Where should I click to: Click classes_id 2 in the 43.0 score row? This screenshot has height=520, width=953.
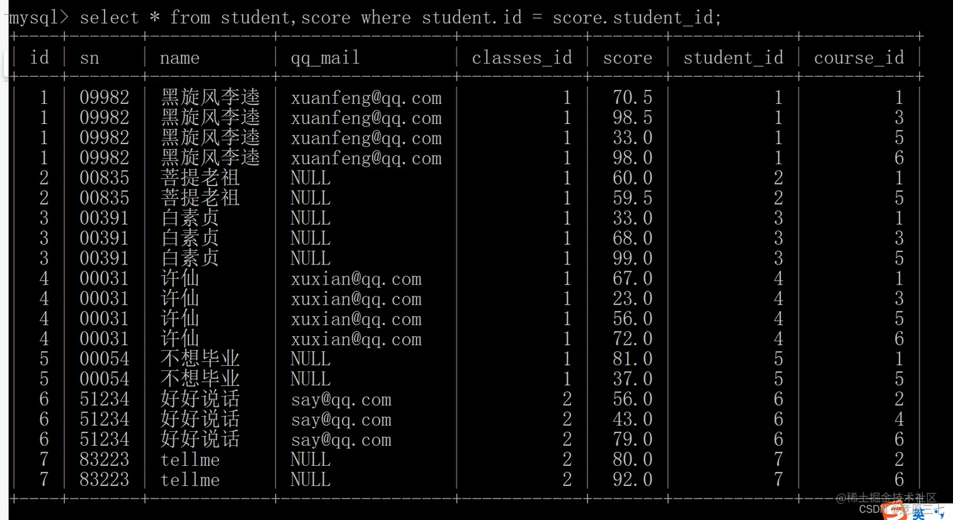567,420
